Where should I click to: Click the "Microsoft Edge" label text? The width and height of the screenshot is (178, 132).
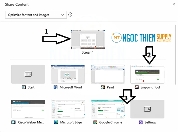[71, 122]
